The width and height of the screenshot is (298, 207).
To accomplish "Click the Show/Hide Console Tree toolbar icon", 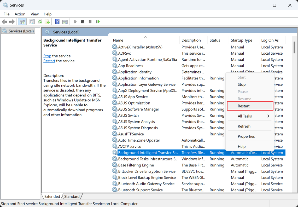I will tap(22, 22).
